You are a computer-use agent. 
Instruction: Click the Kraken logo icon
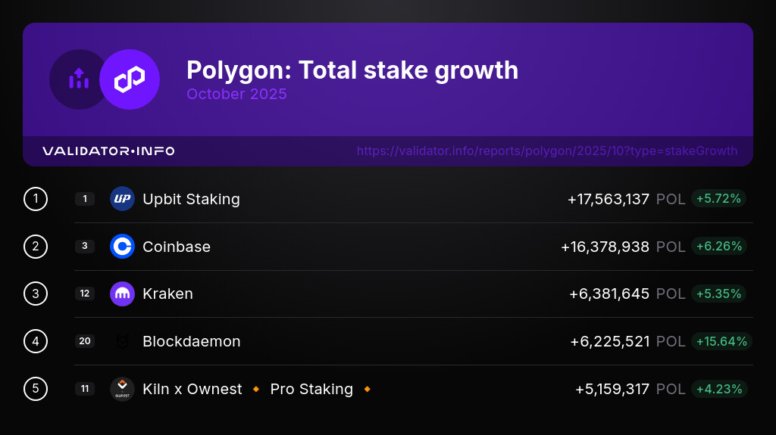(x=122, y=294)
